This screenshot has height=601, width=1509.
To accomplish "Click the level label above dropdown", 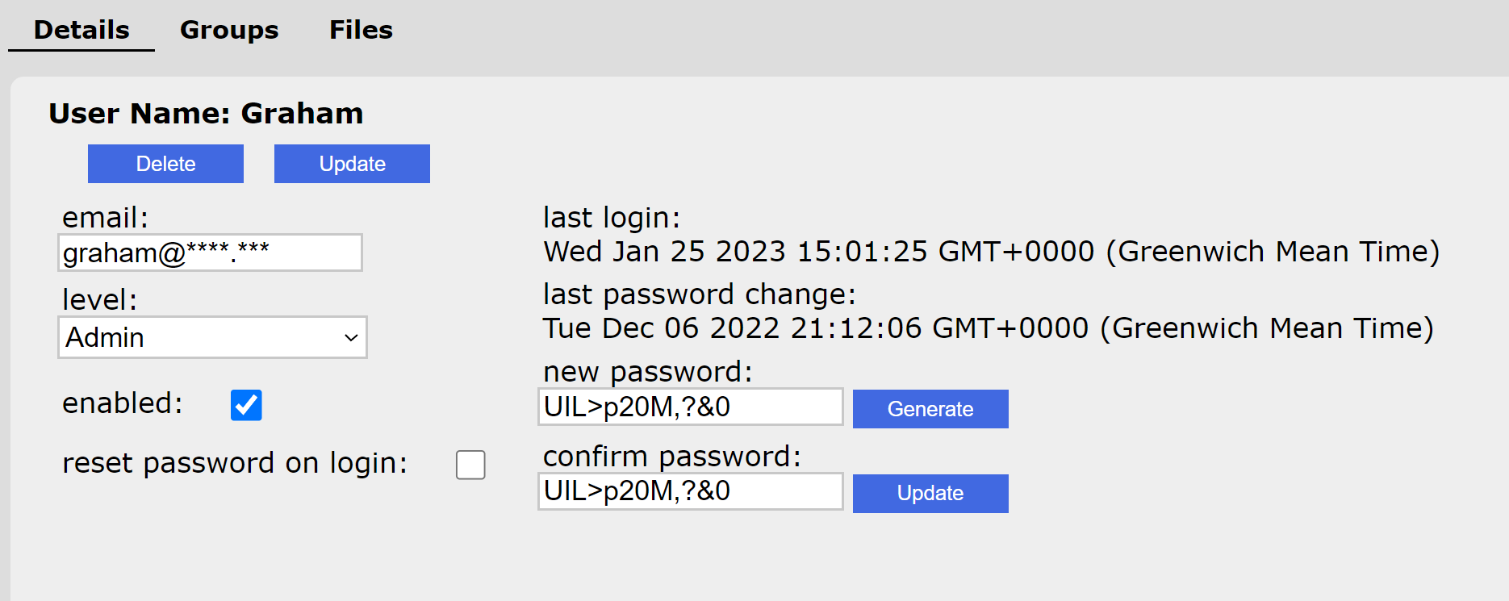I will coord(100,300).
